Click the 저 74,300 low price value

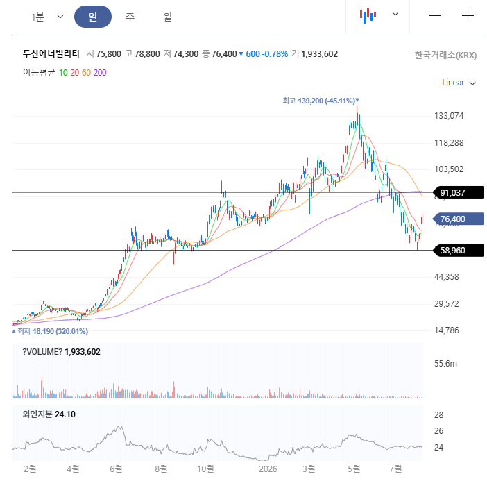[x=181, y=54]
